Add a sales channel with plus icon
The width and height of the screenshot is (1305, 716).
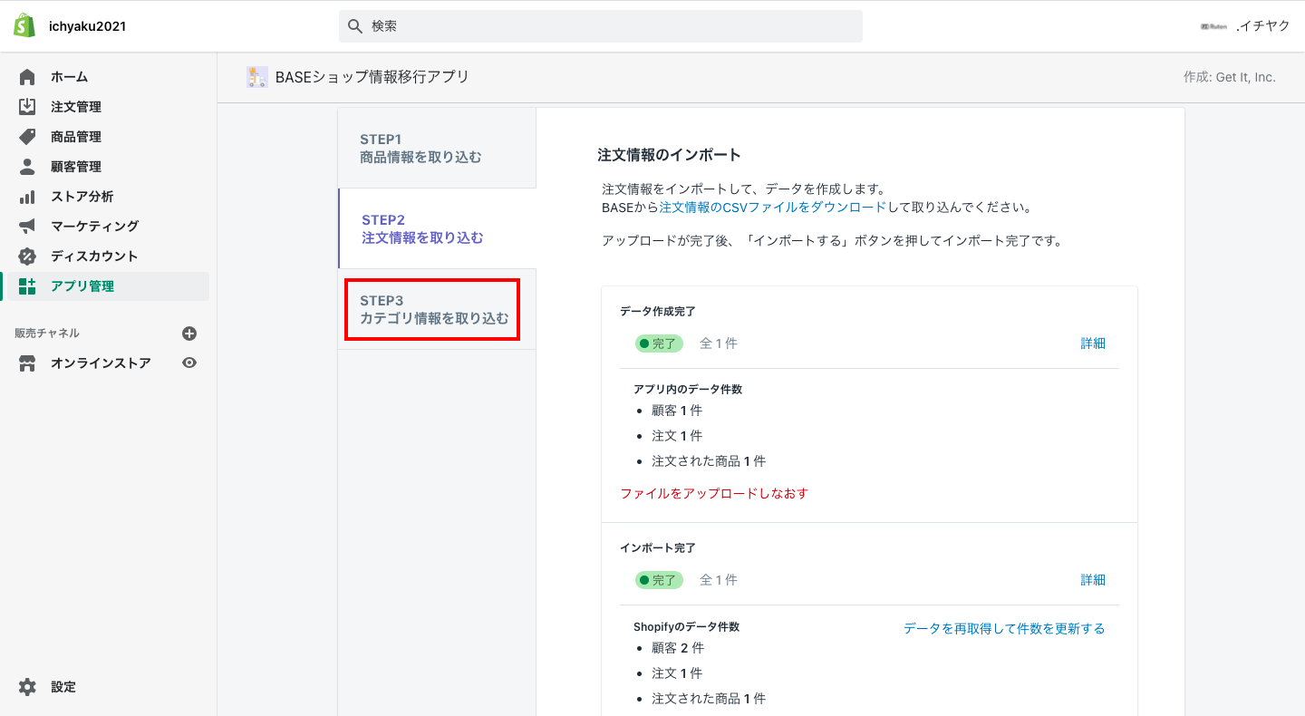(x=189, y=334)
